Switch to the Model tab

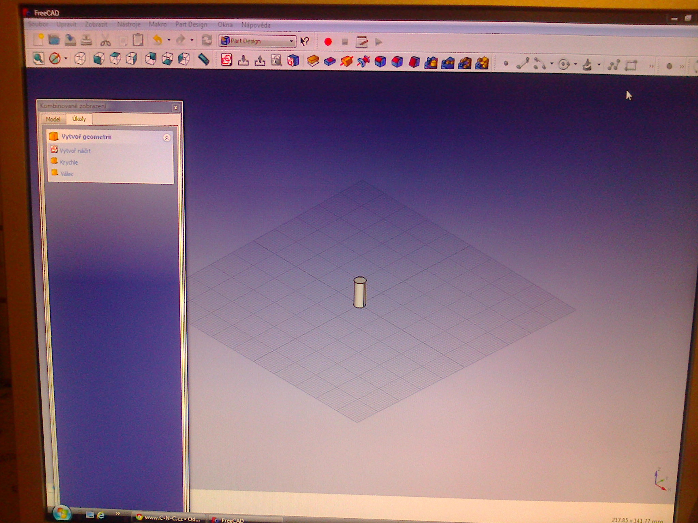pos(53,119)
